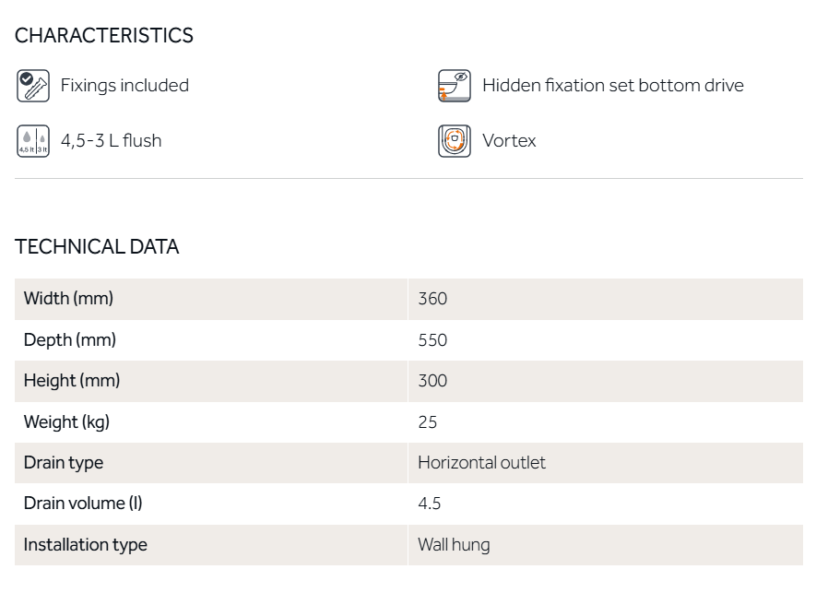Click the 4,5-3 L dual flush icon
The width and height of the screenshot is (816, 593).
(33, 141)
